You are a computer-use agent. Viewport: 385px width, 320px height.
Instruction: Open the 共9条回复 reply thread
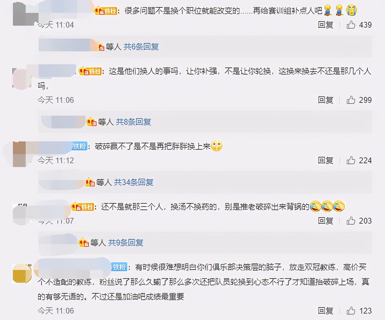[126, 243]
